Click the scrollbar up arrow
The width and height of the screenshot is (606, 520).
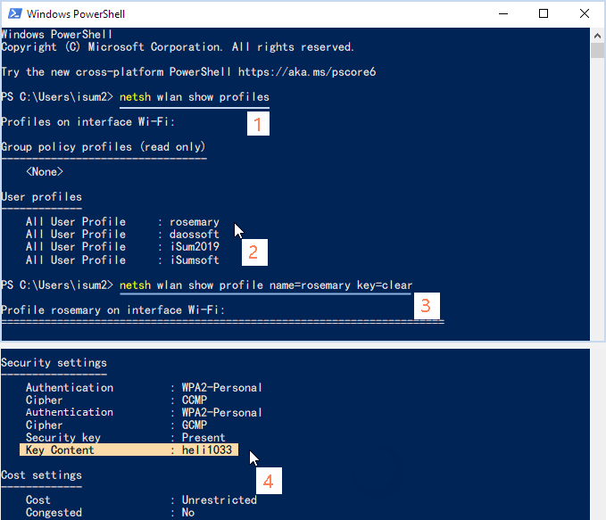pyautogui.click(x=597, y=36)
